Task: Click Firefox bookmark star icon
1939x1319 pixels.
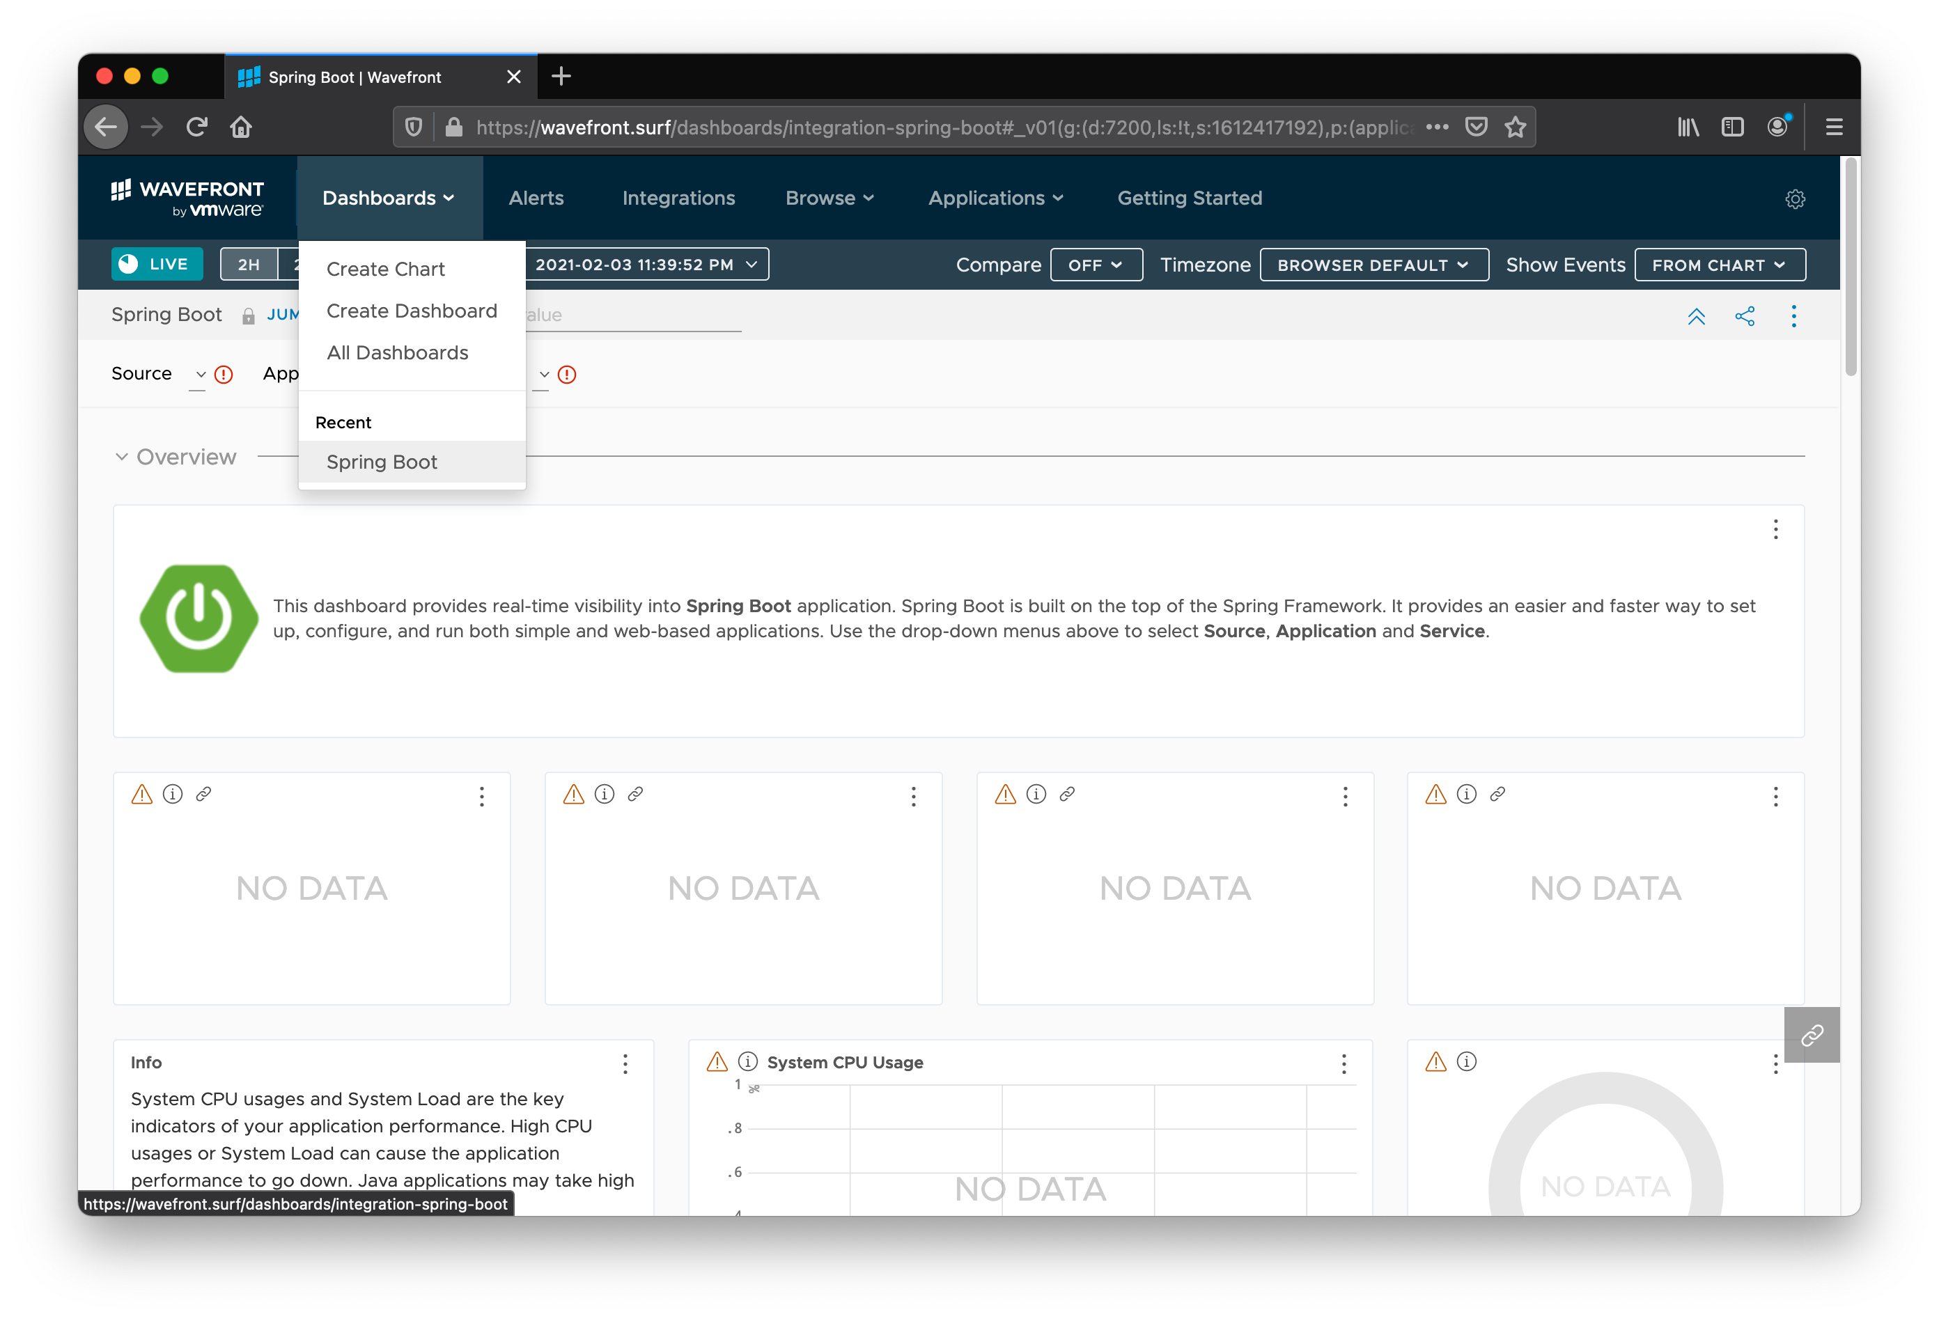Action: 1515,127
